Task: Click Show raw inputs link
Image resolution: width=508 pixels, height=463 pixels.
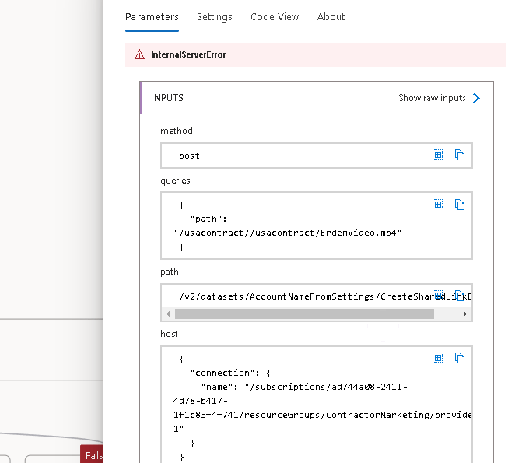Action: click(432, 98)
